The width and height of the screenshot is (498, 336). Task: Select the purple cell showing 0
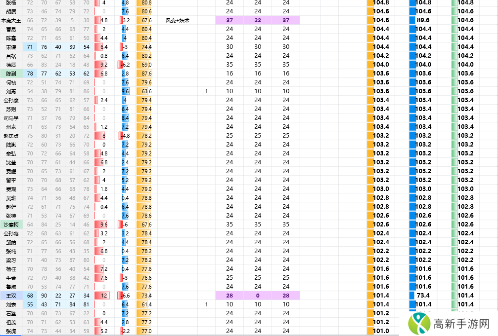(x=258, y=296)
